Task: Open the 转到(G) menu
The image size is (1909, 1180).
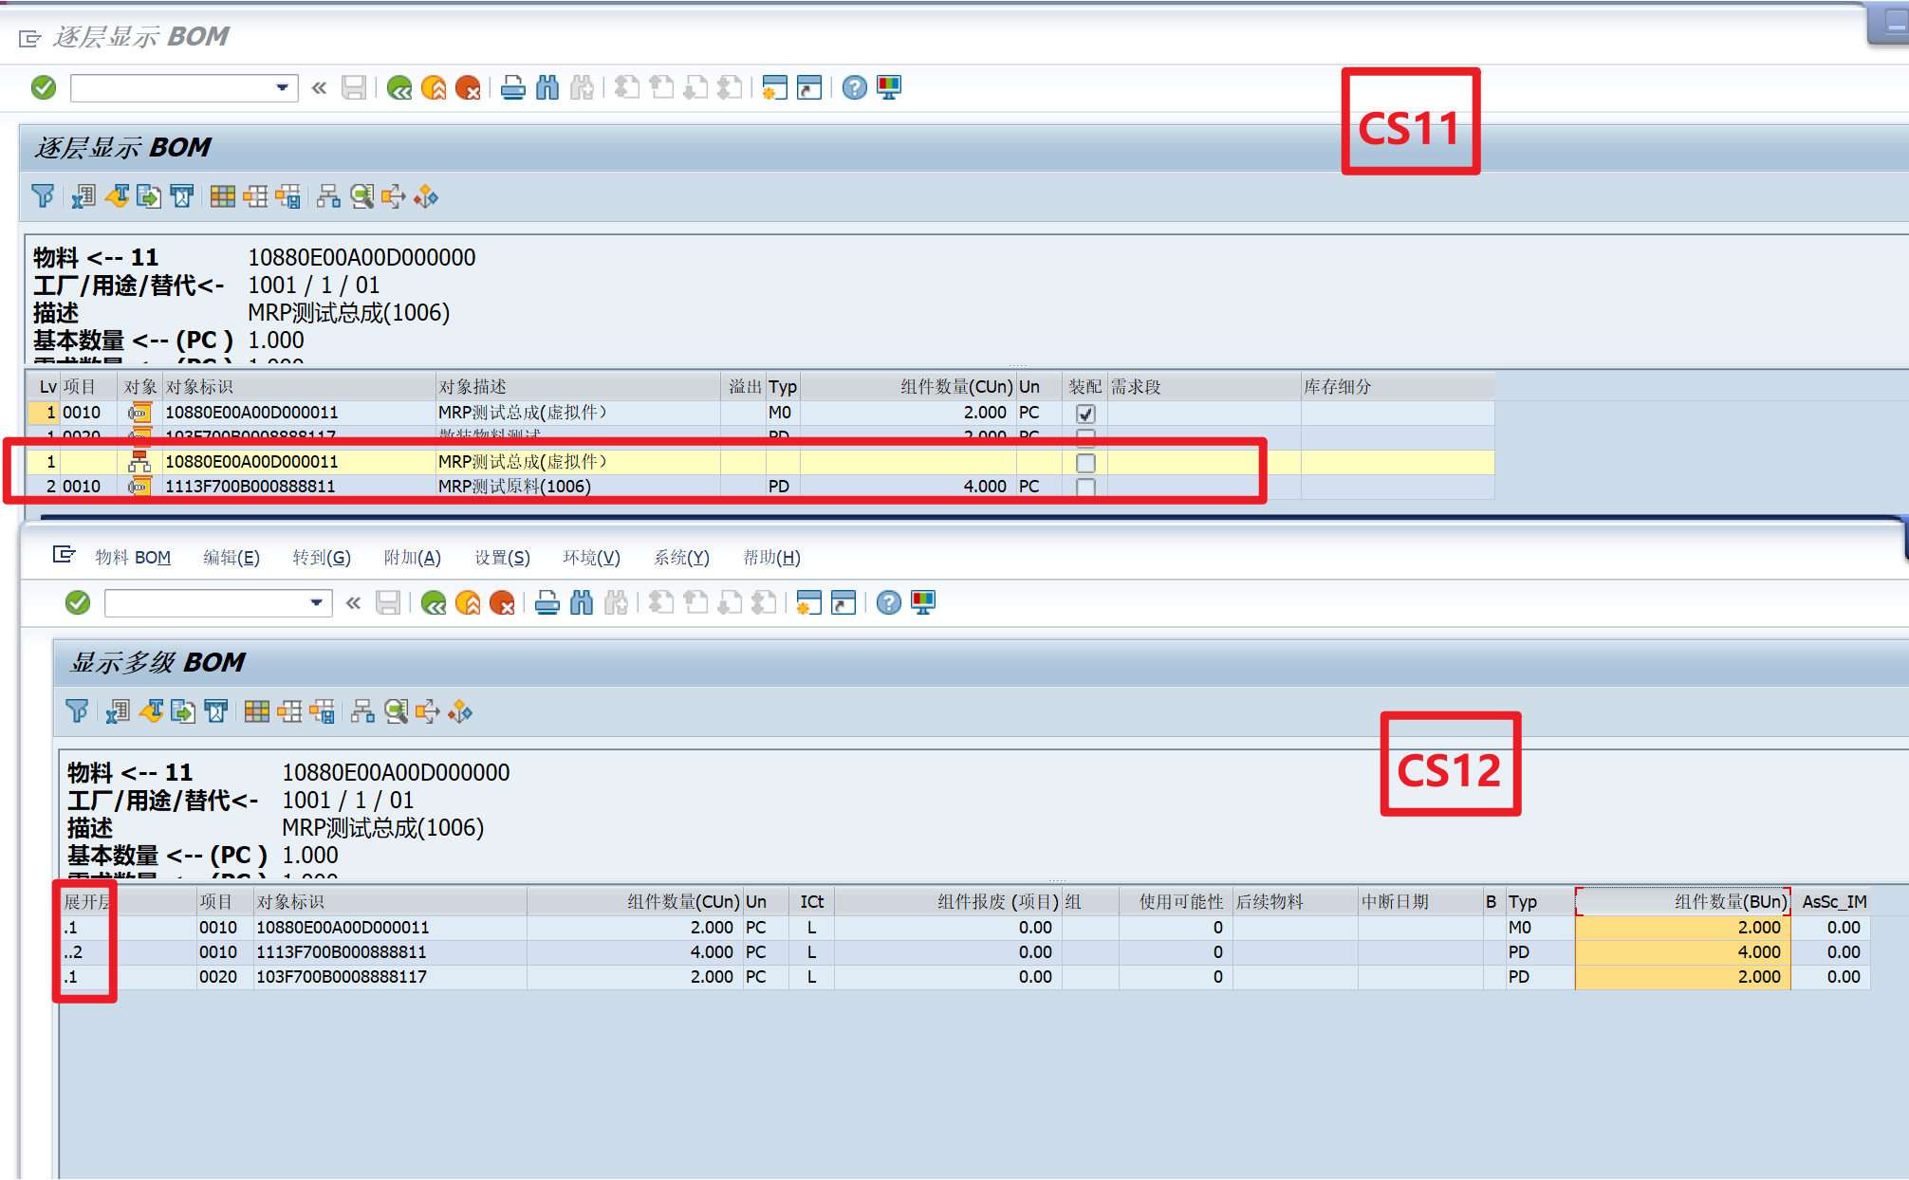Action: (322, 558)
